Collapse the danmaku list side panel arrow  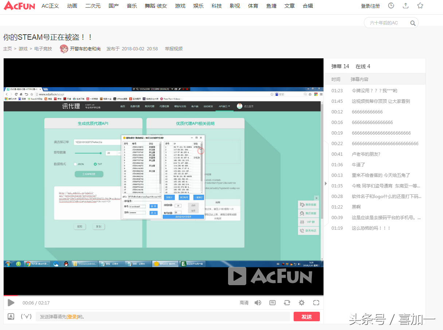point(326,183)
